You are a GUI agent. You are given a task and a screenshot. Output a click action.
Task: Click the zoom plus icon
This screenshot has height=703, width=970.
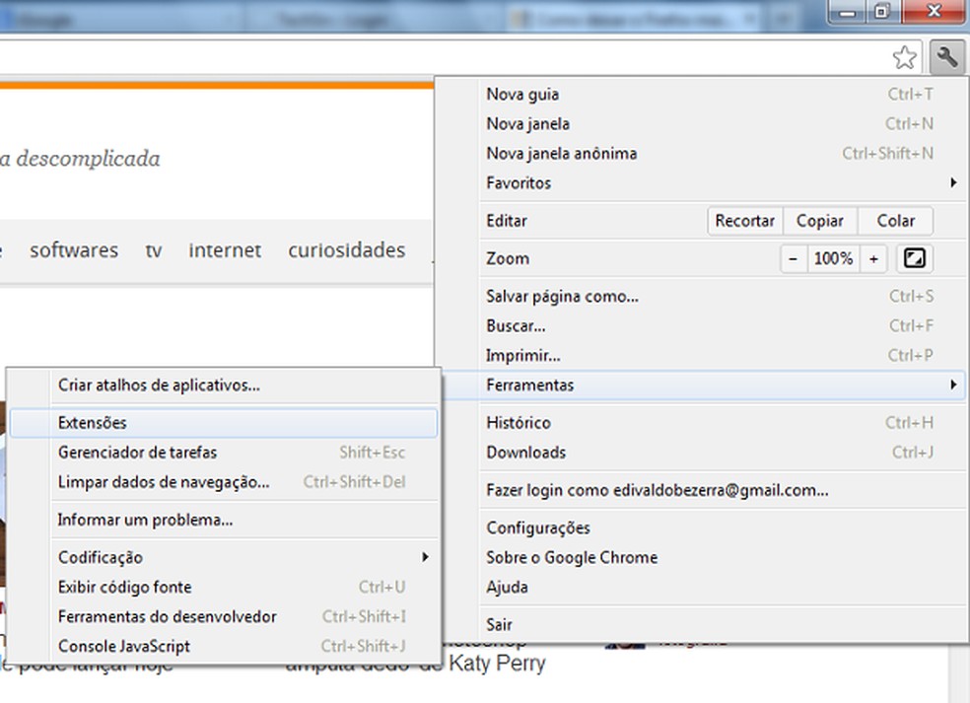pos(873,258)
